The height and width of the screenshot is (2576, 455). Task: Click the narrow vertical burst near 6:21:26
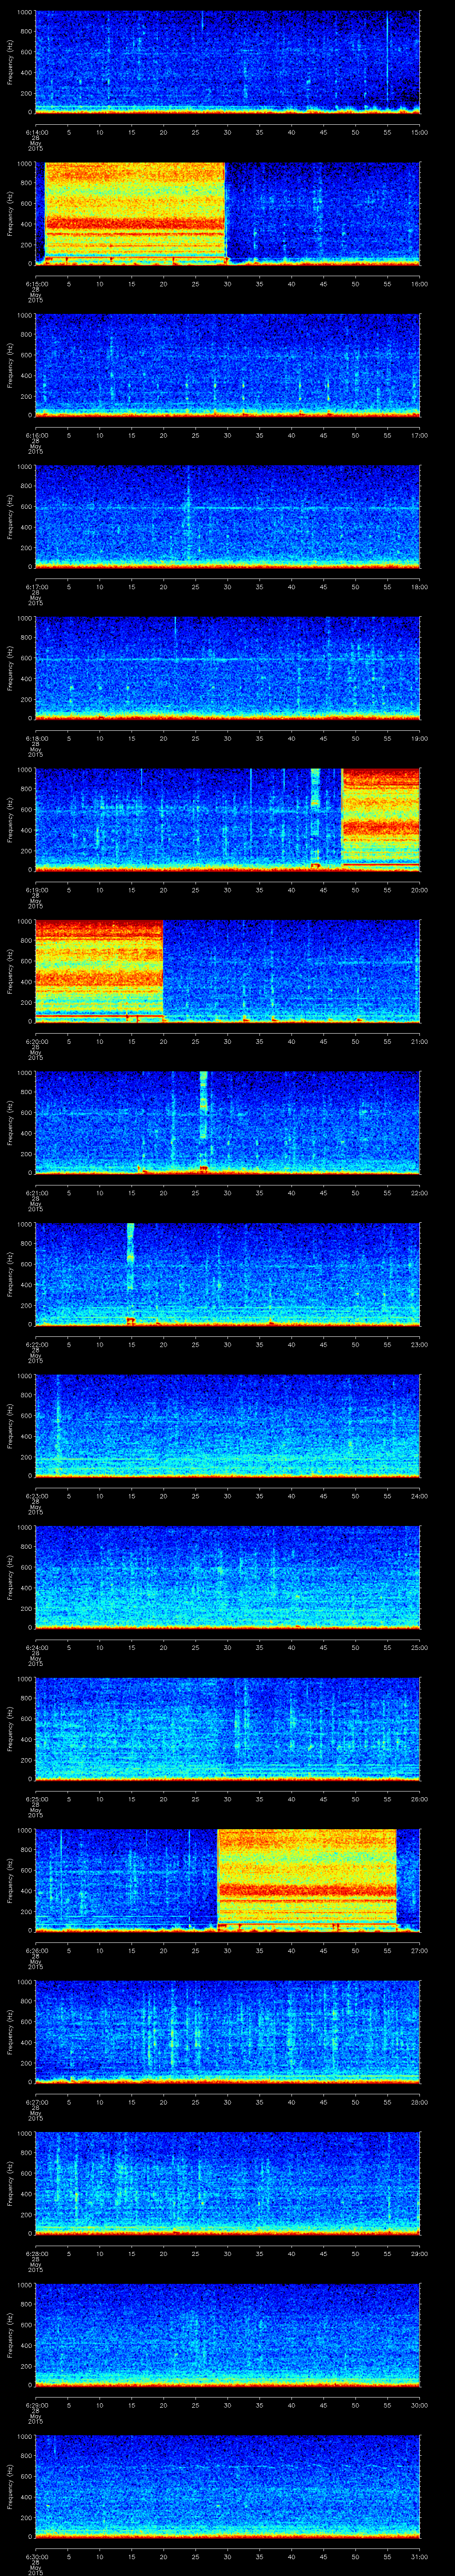[203, 1105]
